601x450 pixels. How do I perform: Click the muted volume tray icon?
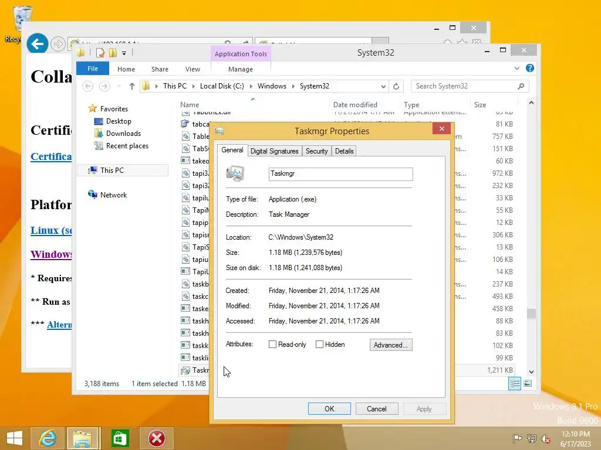(x=546, y=439)
